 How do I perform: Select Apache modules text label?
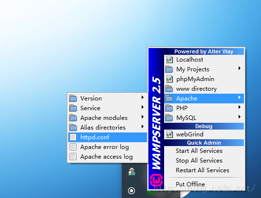104,118
